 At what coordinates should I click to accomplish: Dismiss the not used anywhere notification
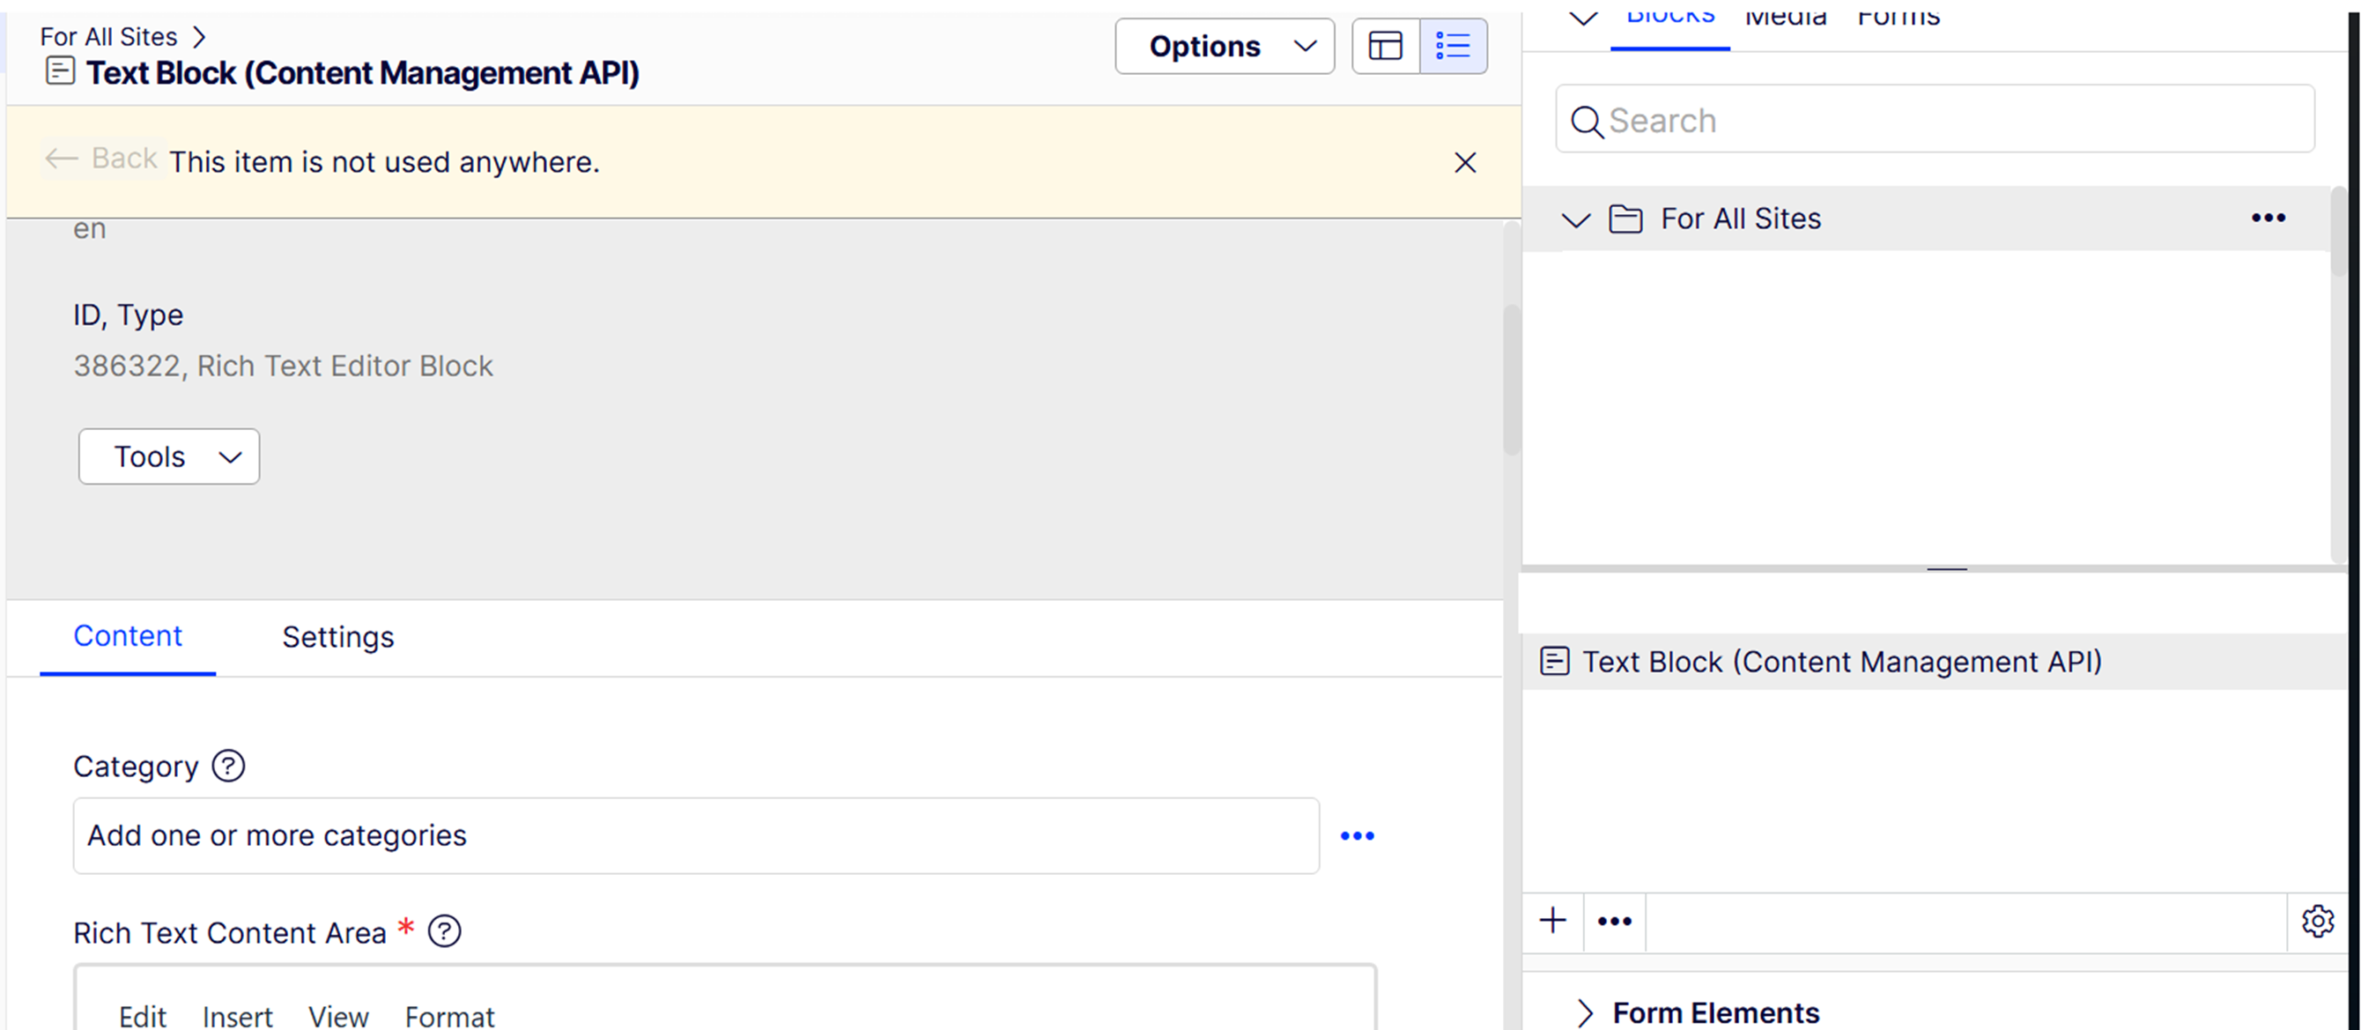point(1465,163)
